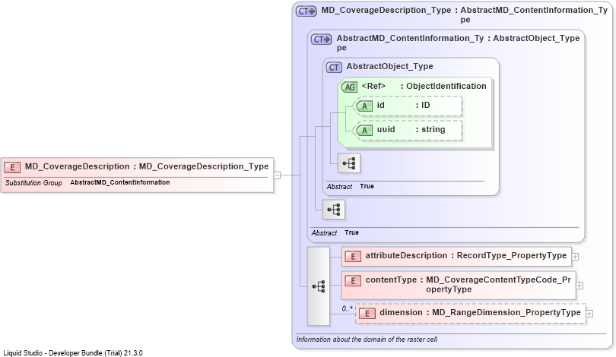Click the CT+ icon of MD_CoverageDescription_Type
This screenshot has width=616, height=357.
coord(306,11)
